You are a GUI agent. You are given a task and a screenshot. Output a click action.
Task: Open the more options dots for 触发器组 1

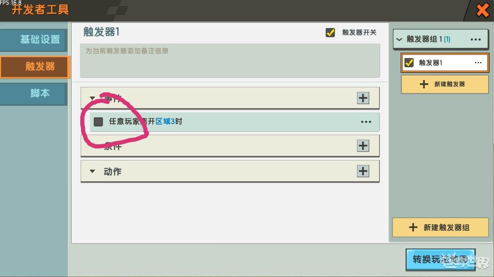(475, 40)
